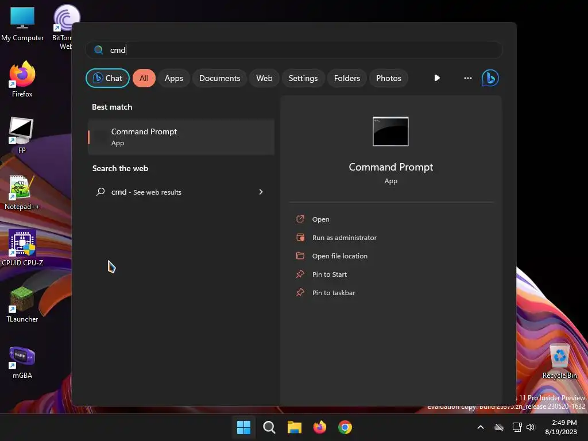Select the Recycle Bin desktop icon
588x441 pixels.
click(x=559, y=362)
